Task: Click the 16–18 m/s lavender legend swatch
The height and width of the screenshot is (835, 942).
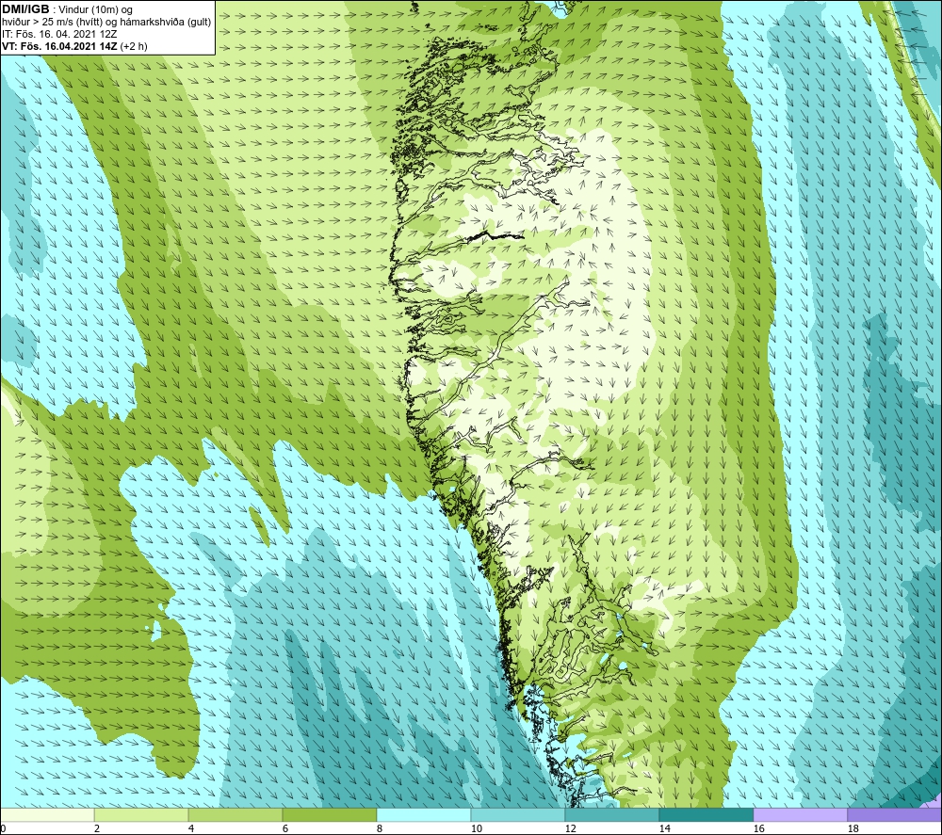Action: (800, 815)
